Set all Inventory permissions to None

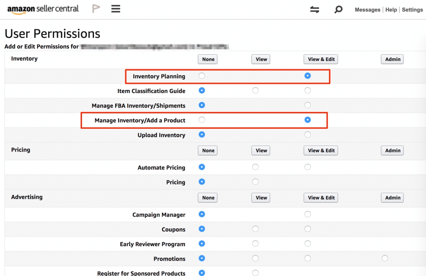click(x=208, y=59)
